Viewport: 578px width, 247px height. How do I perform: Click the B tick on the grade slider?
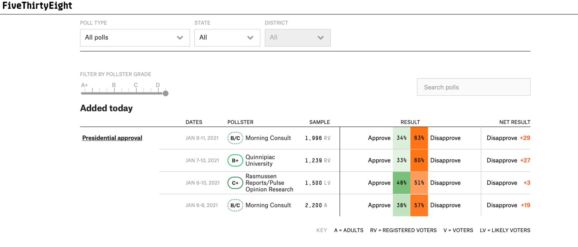(x=114, y=89)
